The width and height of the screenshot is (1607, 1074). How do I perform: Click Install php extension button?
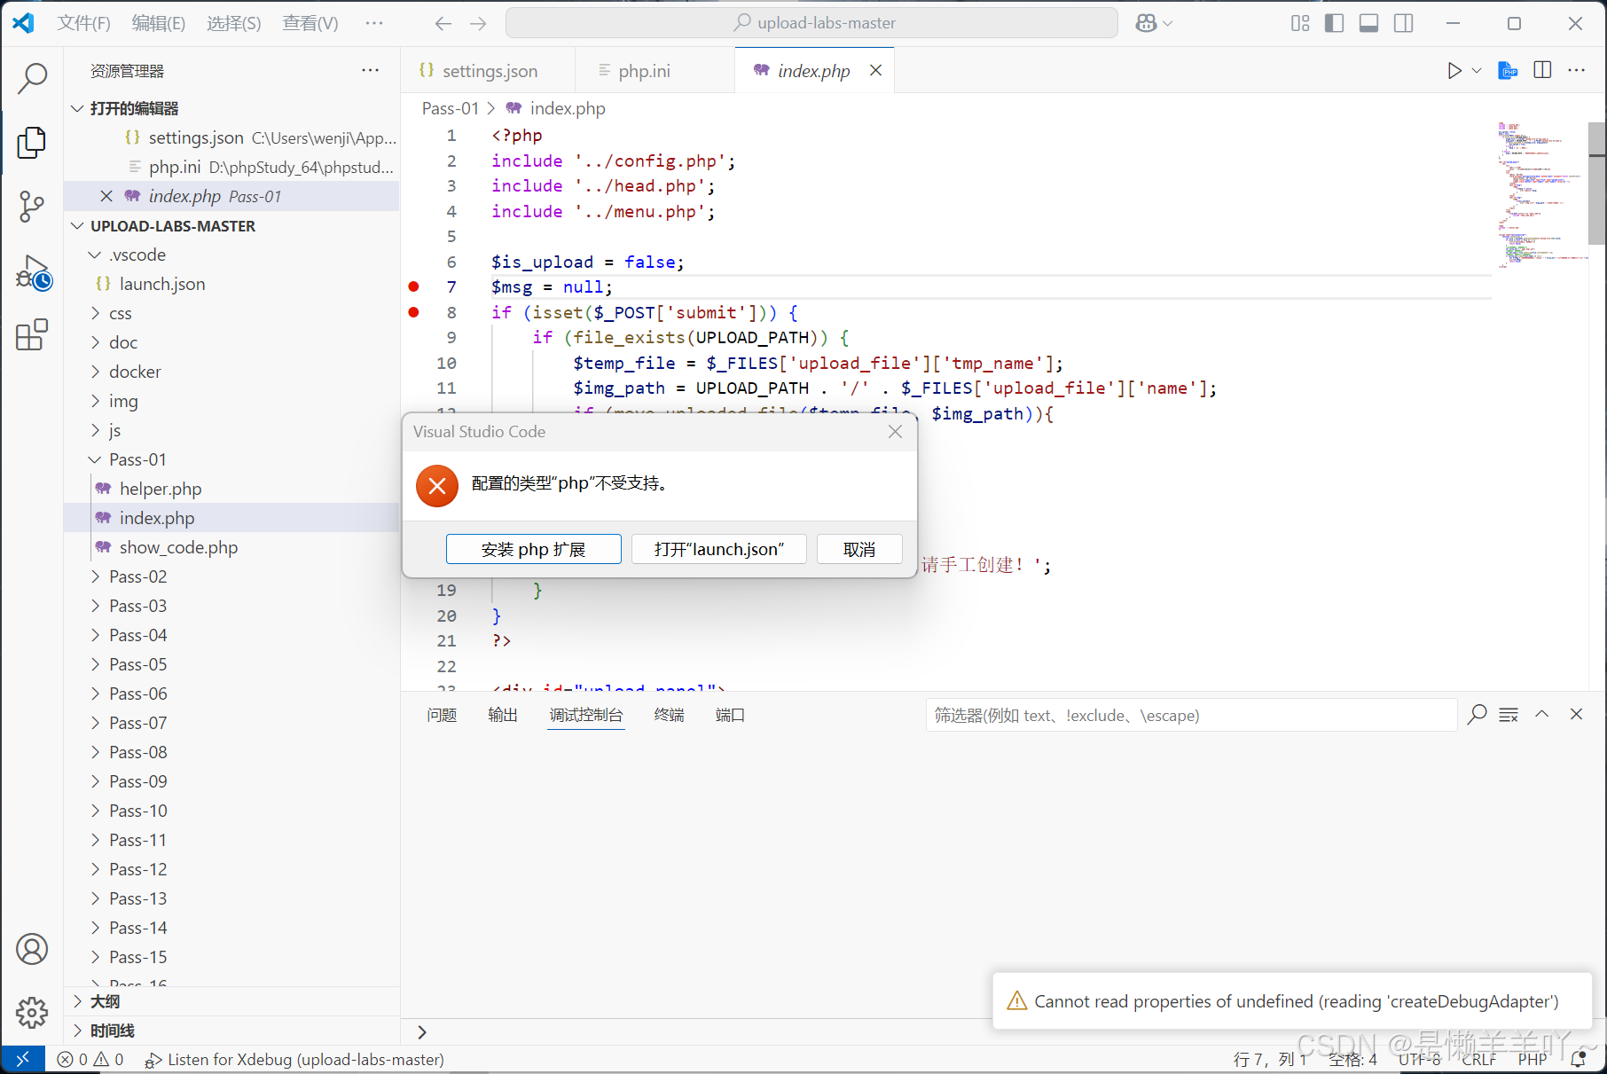(x=533, y=549)
